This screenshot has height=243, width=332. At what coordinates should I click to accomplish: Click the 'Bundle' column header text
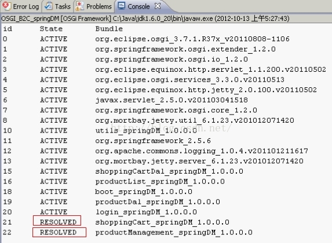(109, 28)
